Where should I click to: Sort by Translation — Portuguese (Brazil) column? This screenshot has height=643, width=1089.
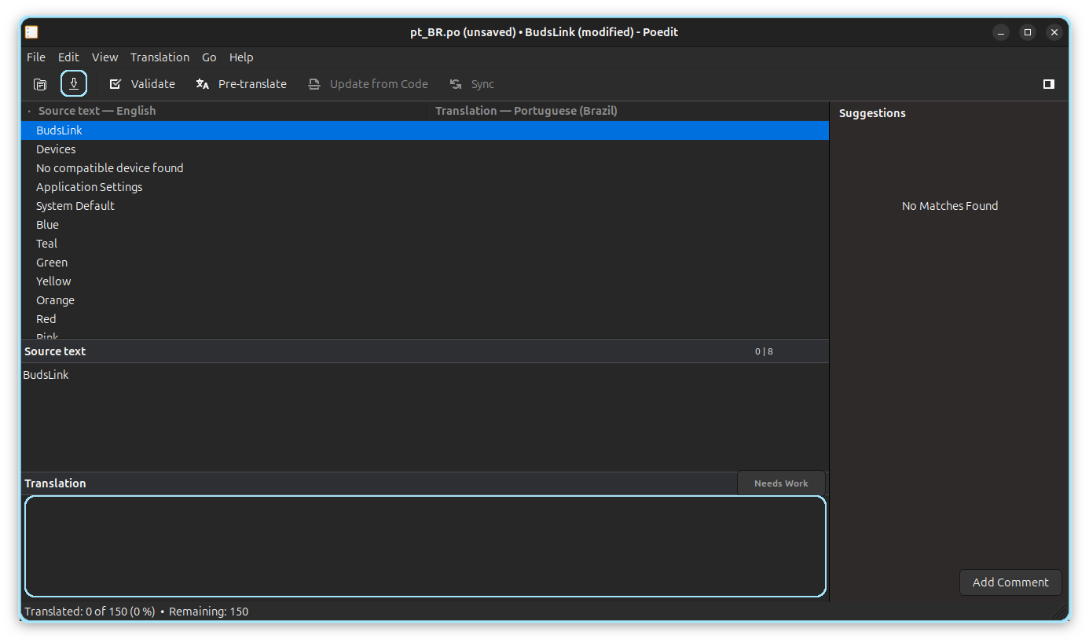pyautogui.click(x=526, y=111)
